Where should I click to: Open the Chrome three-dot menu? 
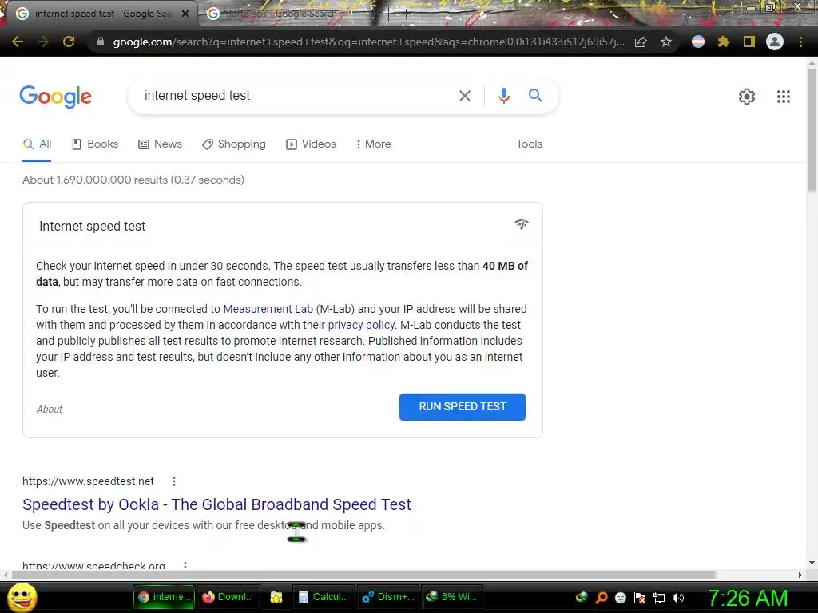[x=800, y=42]
